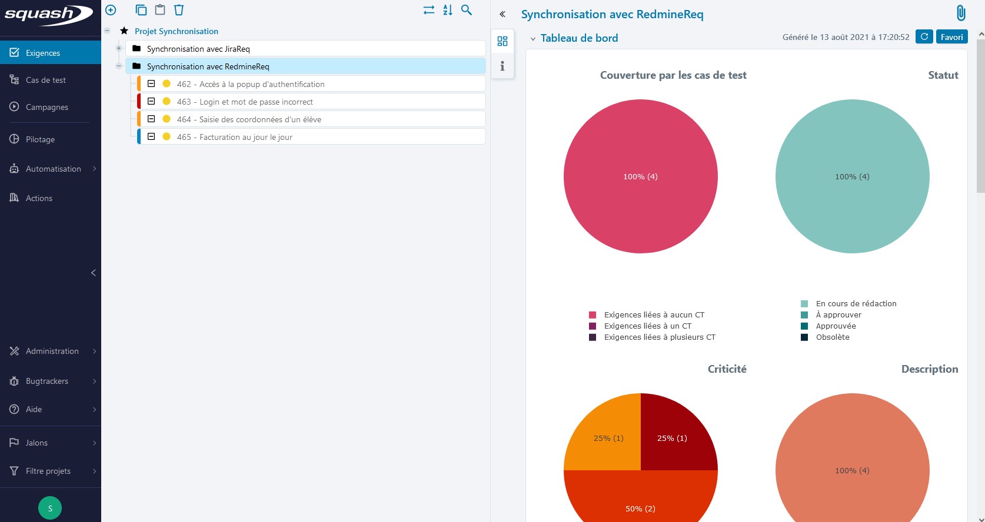Collapse the Projet Synchronisation tree node
This screenshot has height=522, width=985.
click(107, 31)
